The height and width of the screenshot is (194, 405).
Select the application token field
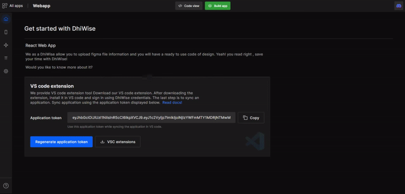[x=151, y=118]
